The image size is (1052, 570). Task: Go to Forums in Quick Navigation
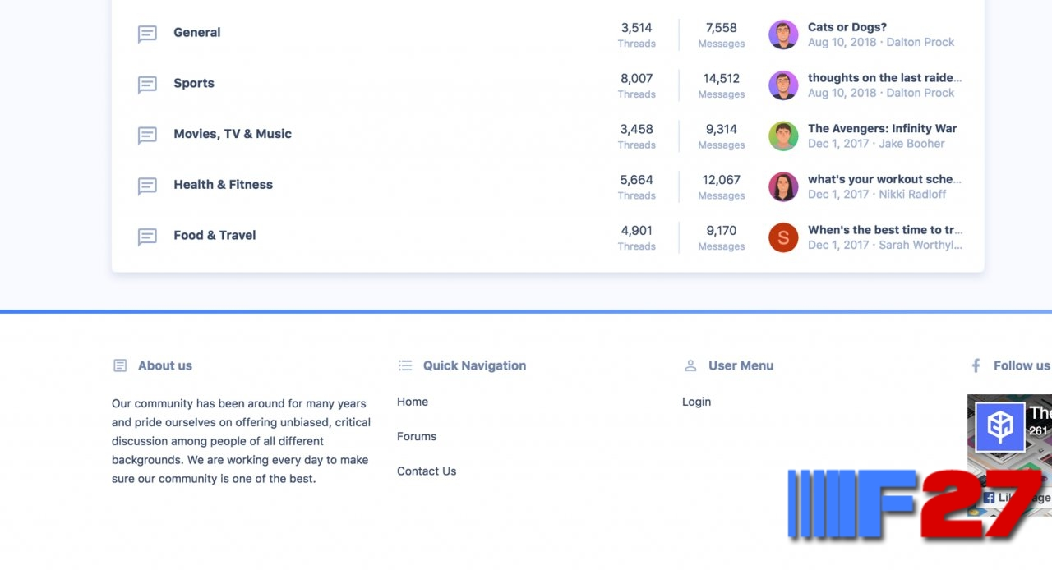[x=417, y=436]
